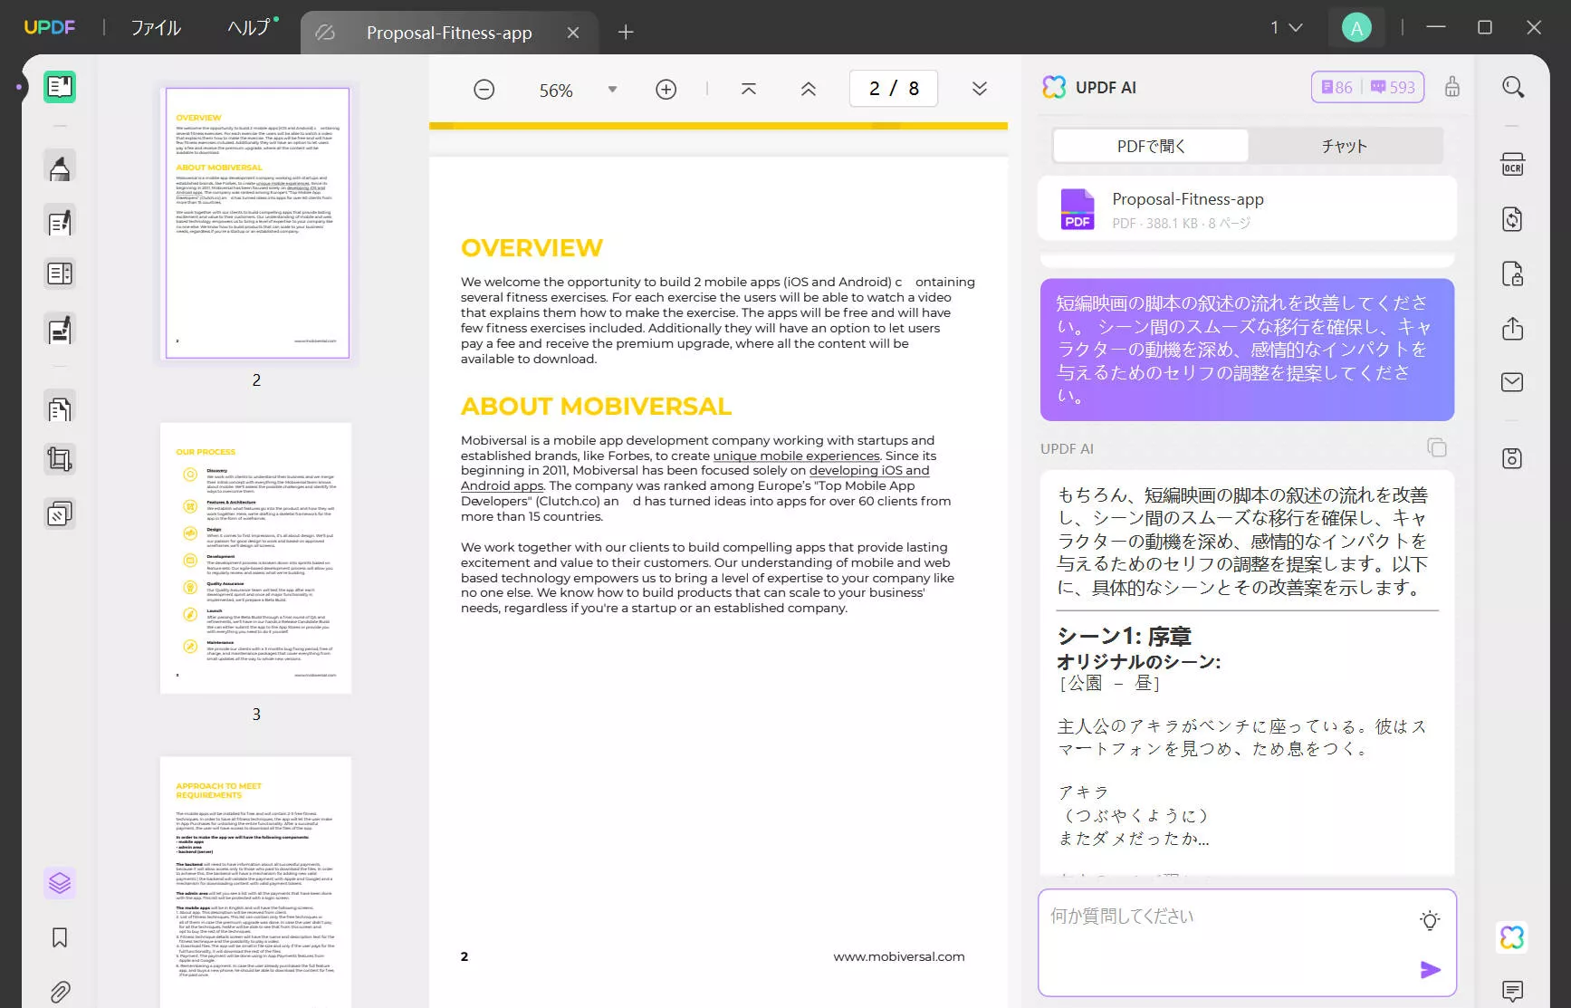Add a new tab with plus button

pyautogui.click(x=626, y=33)
